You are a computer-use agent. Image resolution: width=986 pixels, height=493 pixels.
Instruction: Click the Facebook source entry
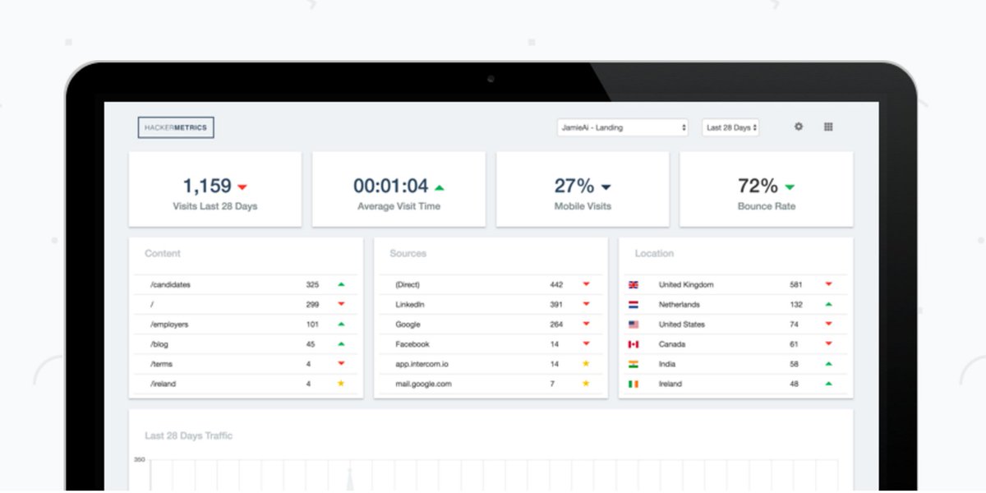[x=412, y=344]
